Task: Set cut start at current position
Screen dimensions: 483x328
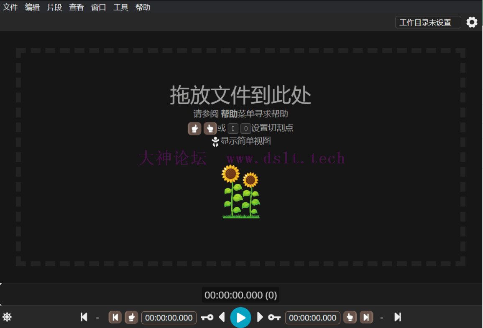Action: pos(131,318)
